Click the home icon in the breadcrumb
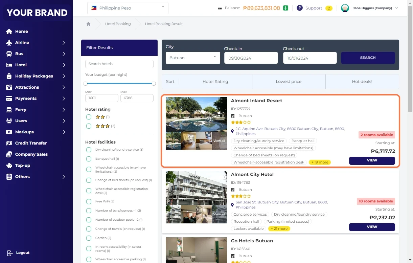The width and height of the screenshot is (413, 263). coord(88,24)
